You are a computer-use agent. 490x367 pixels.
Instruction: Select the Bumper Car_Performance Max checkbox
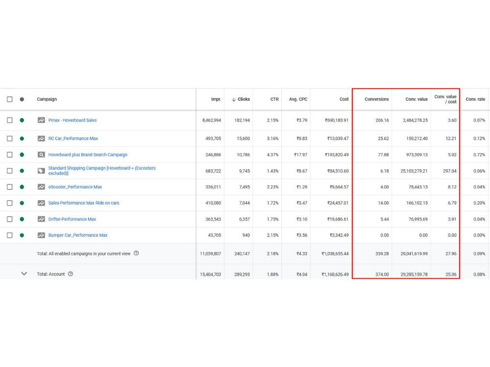coord(10,235)
